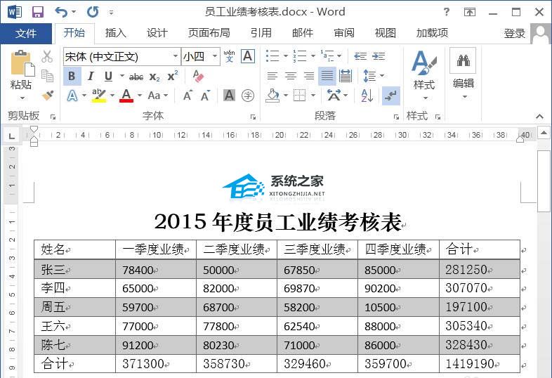The width and height of the screenshot is (552, 378).
Task: Sort table contents with A-Z icon
Action: (367, 96)
